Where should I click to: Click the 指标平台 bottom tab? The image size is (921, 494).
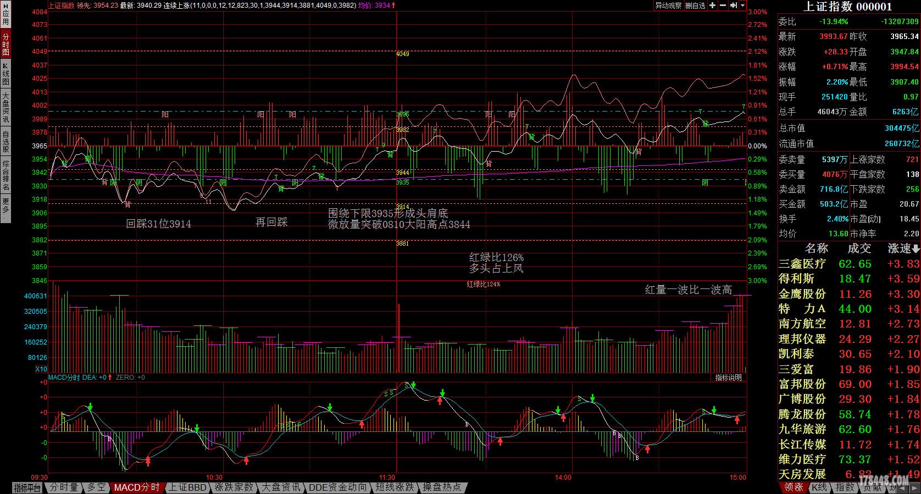27,487
